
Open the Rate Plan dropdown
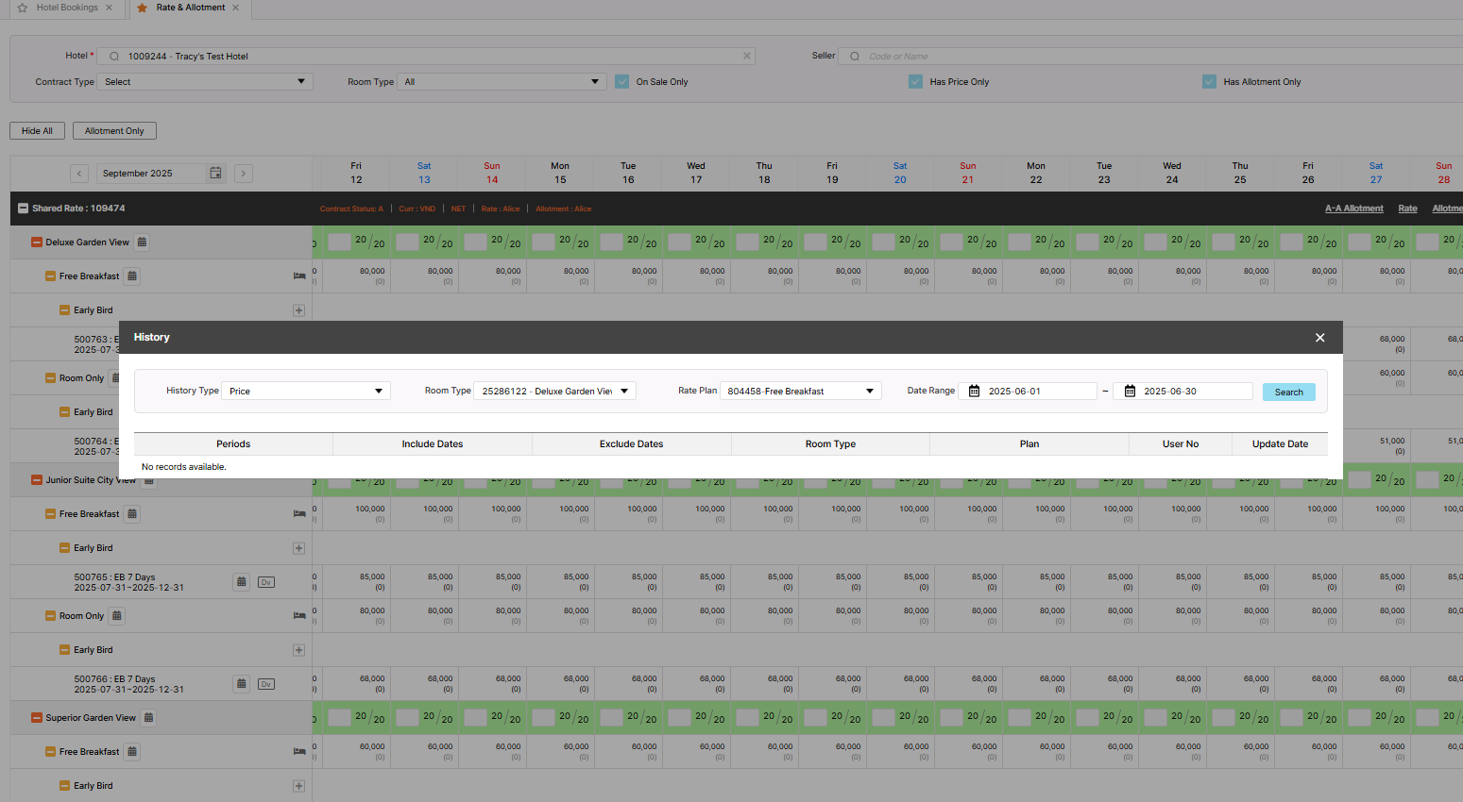[800, 392]
